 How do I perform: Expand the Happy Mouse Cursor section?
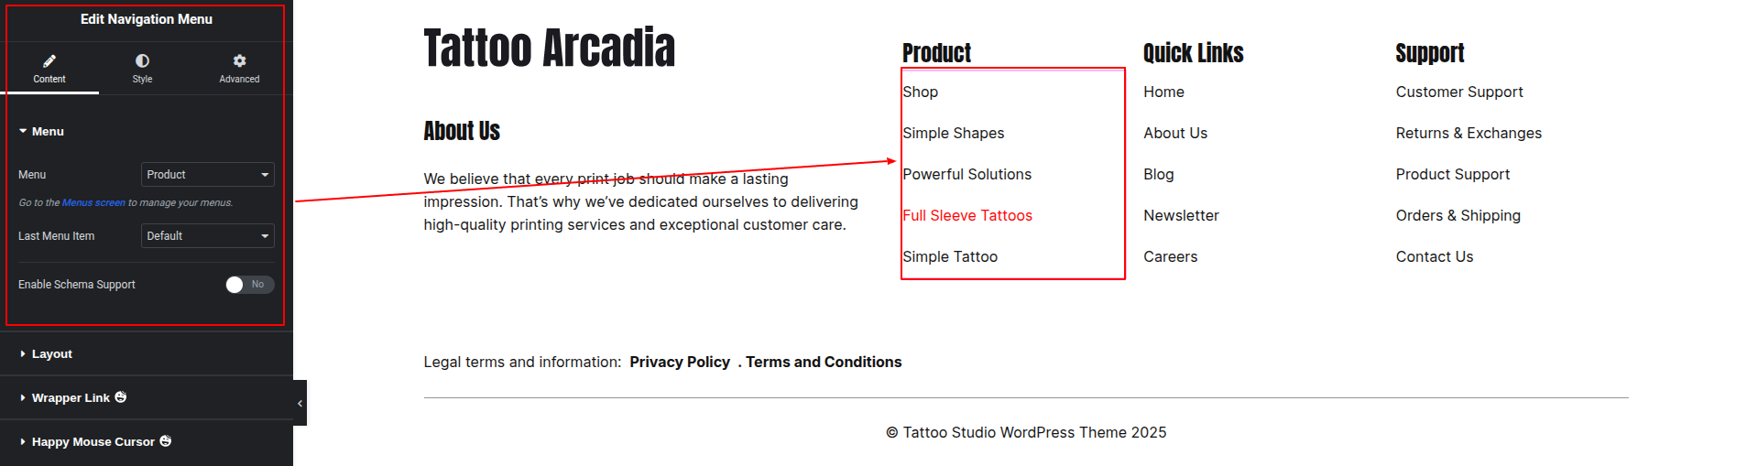pos(93,442)
